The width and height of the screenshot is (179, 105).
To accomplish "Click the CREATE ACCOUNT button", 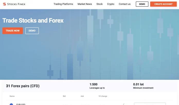I will 163,4.
